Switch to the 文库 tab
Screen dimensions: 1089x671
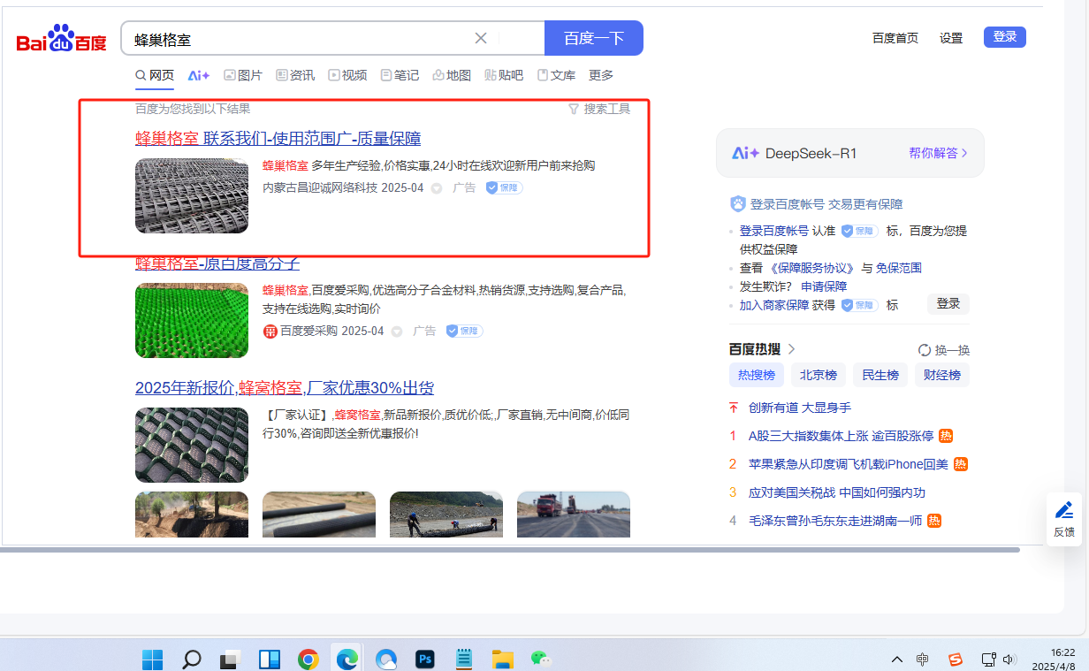556,75
